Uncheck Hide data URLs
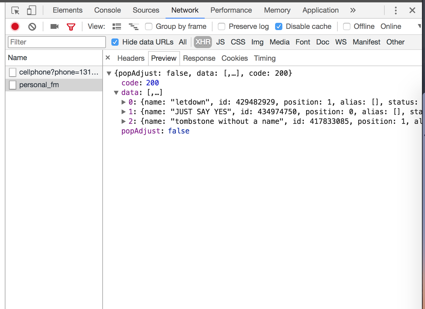The width and height of the screenshot is (425, 309). click(x=115, y=42)
